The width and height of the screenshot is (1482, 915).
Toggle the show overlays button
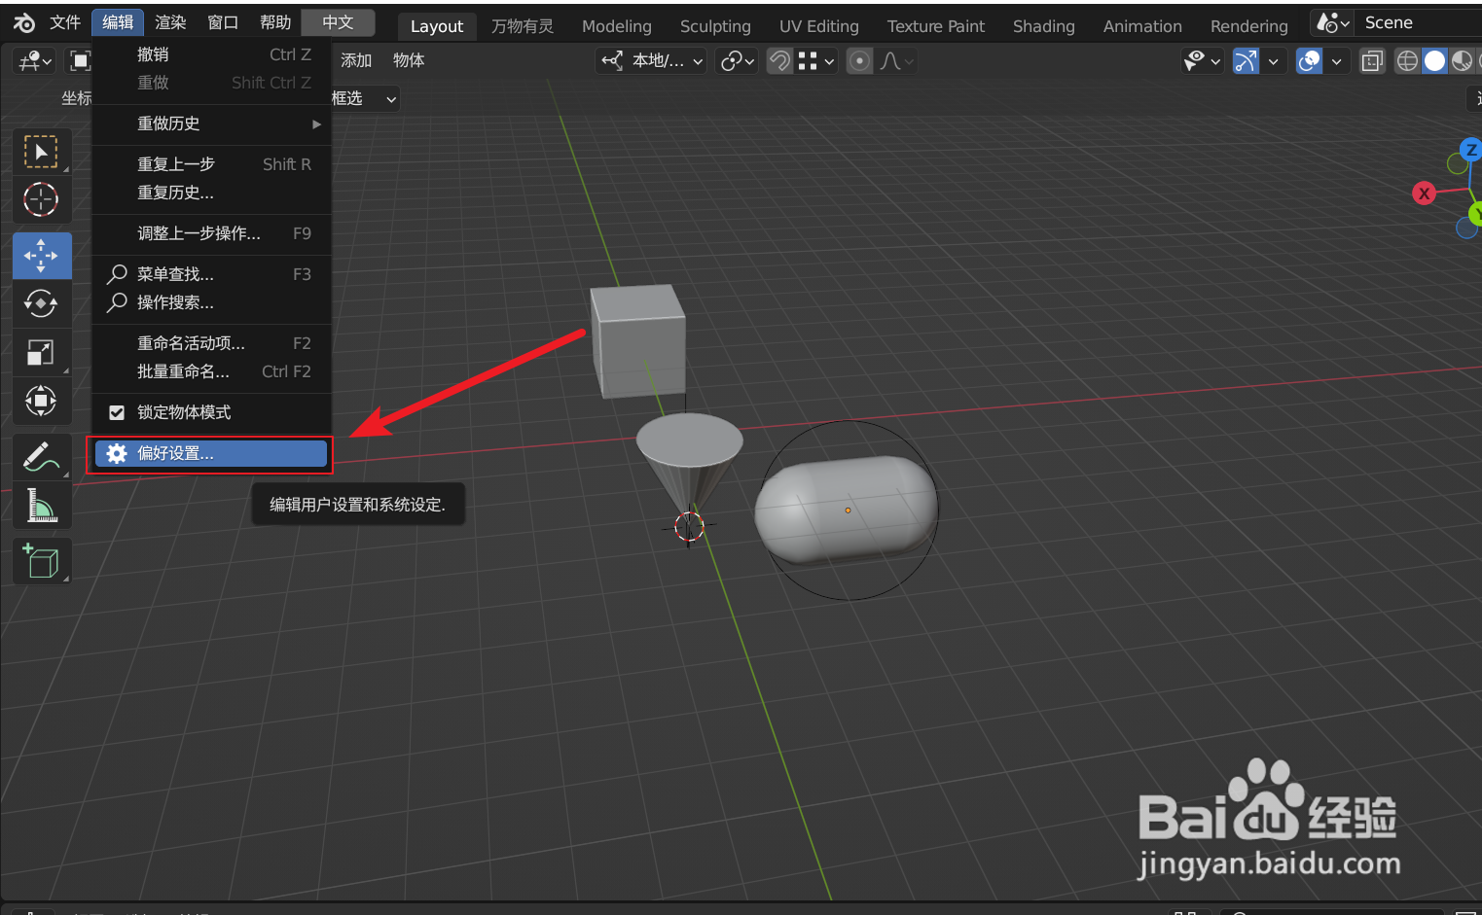click(1310, 61)
